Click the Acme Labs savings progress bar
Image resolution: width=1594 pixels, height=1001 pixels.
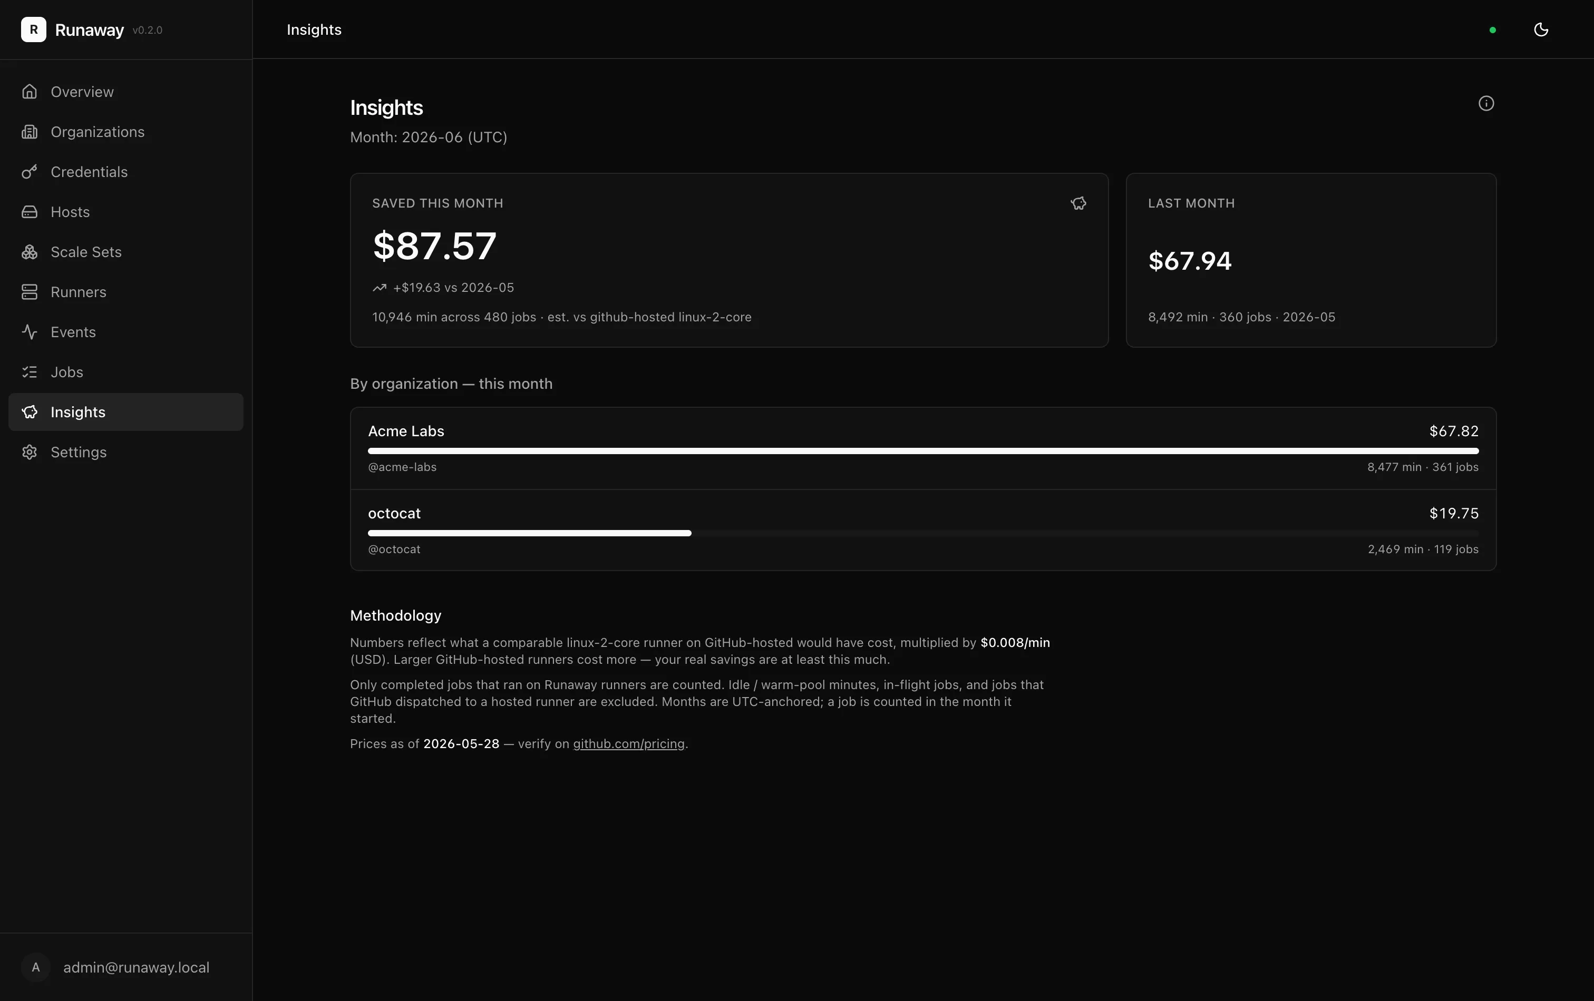click(x=923, y=451)
